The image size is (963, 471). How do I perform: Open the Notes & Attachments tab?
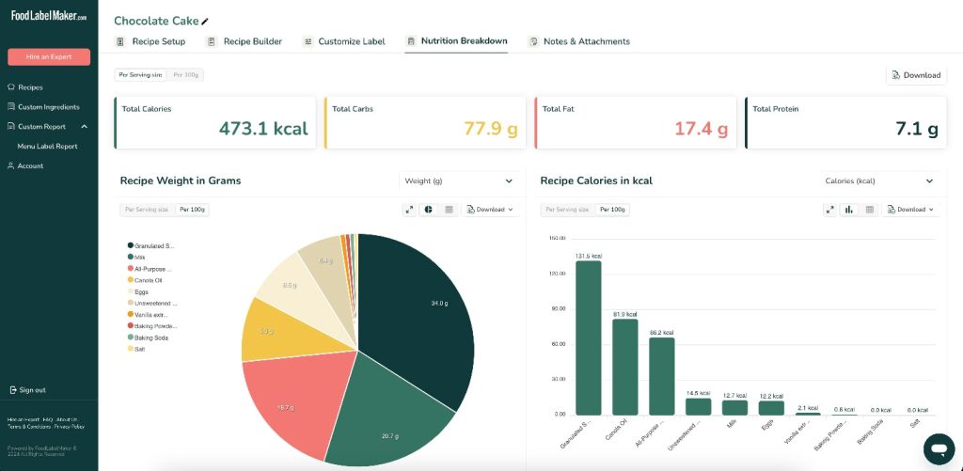pyautogui.click(x=579, y=41)
